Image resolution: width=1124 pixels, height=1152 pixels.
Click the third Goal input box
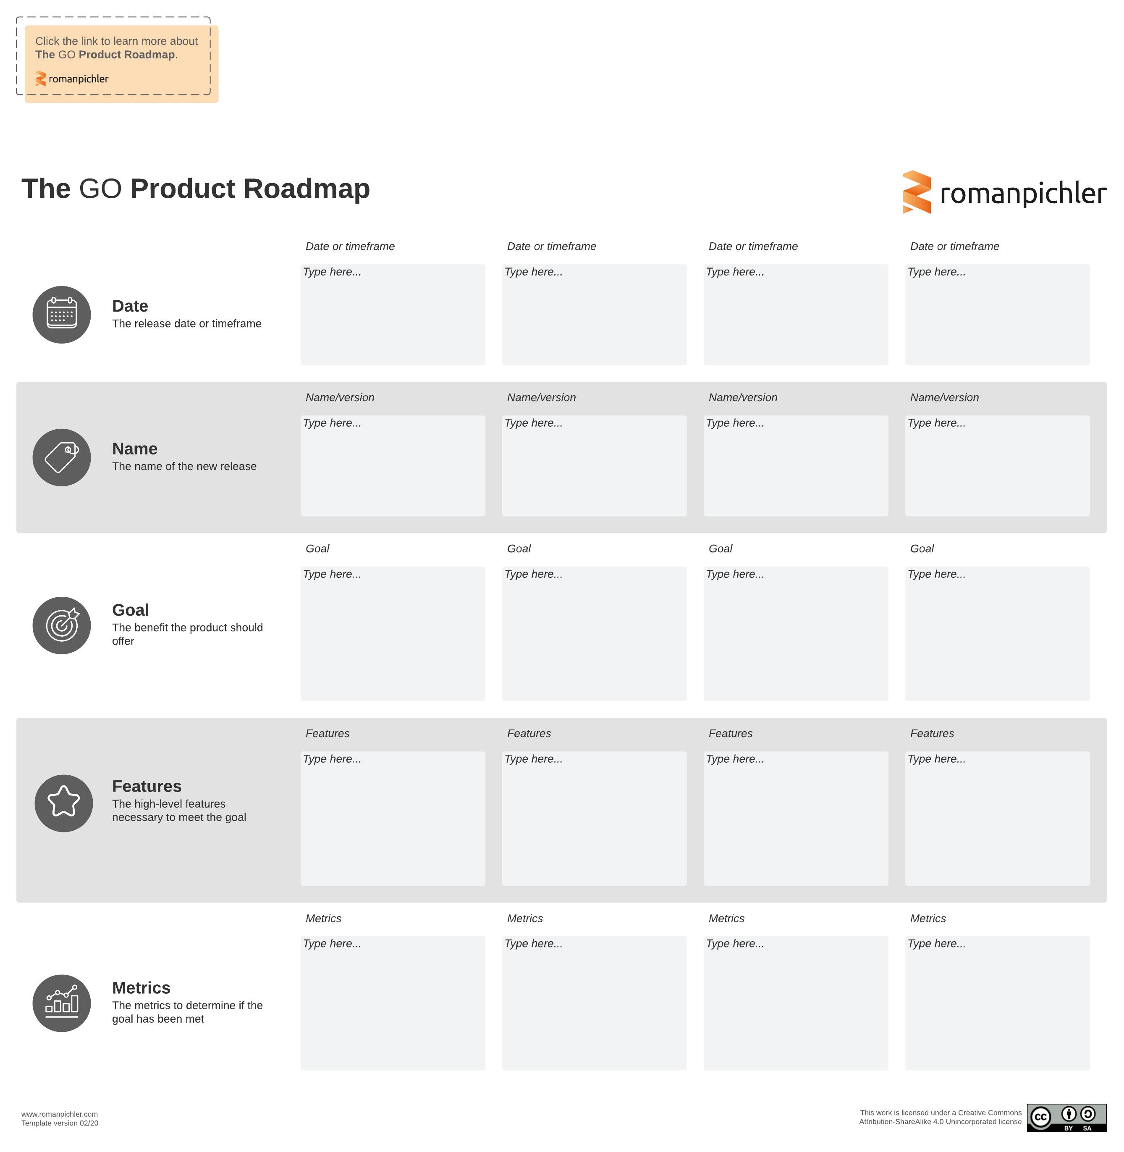795,634
